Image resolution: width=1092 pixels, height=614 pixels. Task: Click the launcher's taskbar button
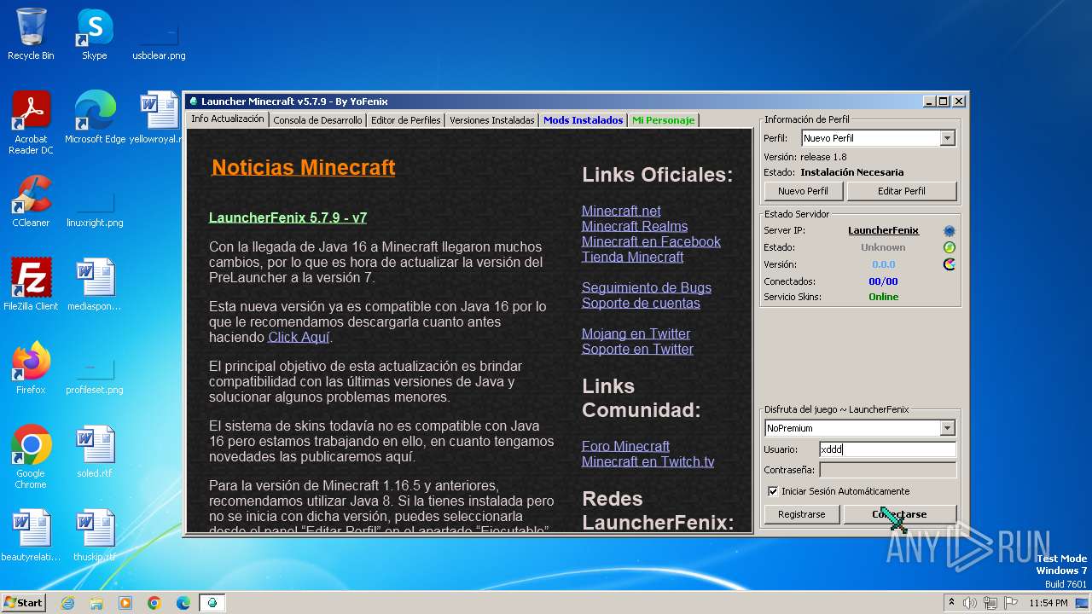(212, 603)
